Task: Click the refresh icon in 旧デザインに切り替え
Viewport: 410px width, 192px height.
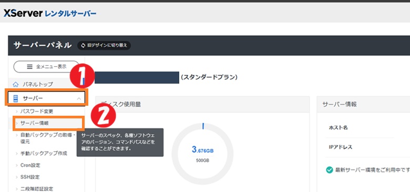Action: tap(83, 45)
